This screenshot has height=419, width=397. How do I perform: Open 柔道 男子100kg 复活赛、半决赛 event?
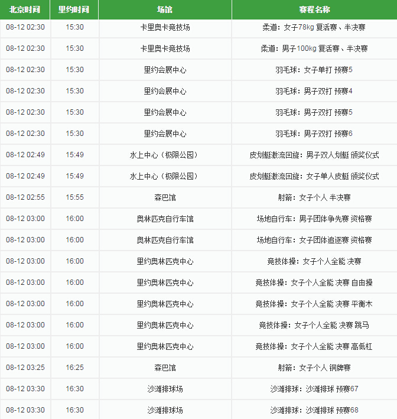(314, 48)
